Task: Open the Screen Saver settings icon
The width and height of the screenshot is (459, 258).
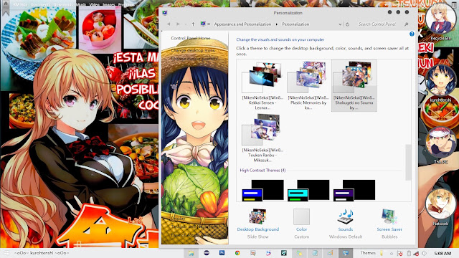Action: [x=389, y=216]
